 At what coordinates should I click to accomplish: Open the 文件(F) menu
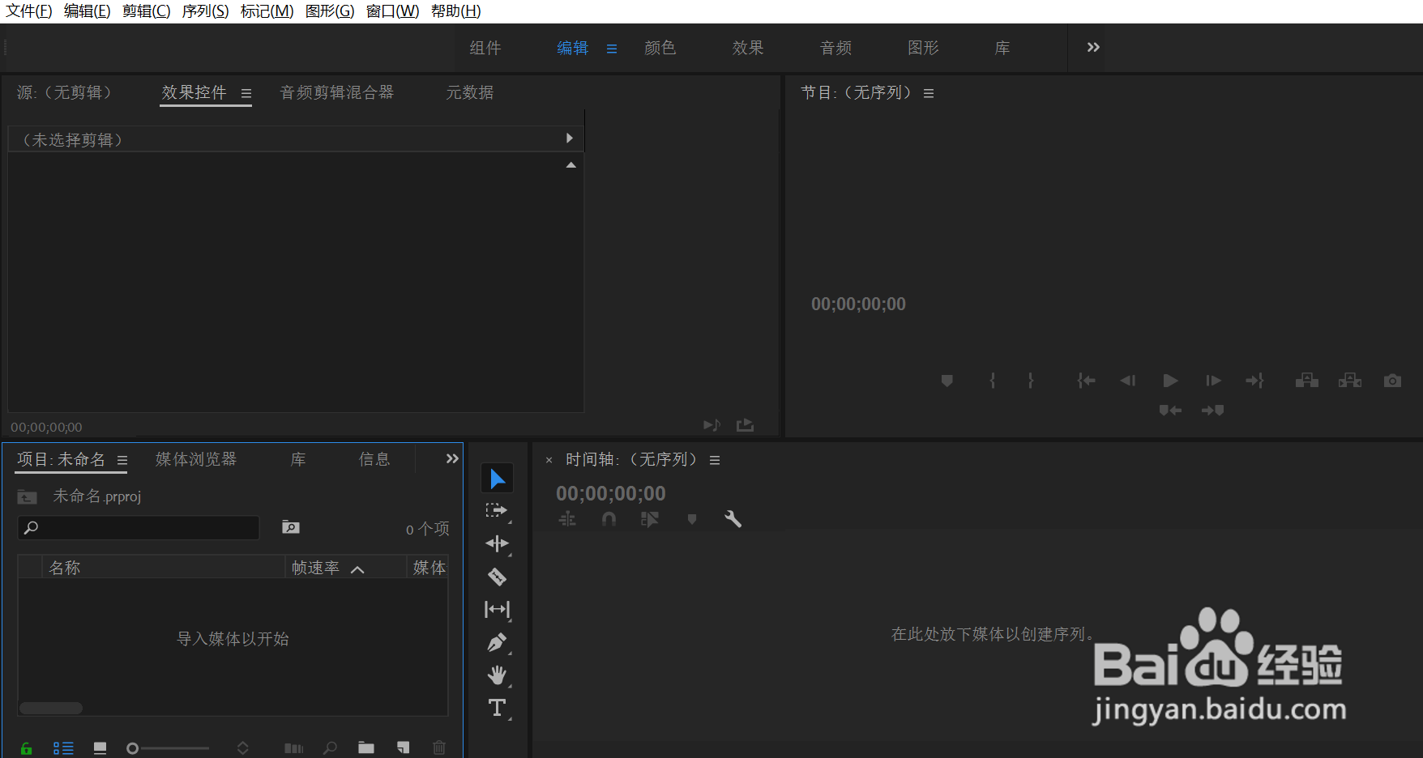click(29, 11)
